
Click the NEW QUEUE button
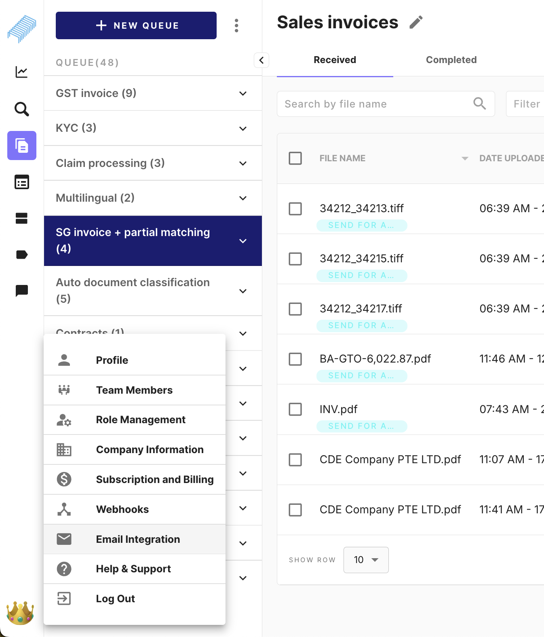pos(136,25)
